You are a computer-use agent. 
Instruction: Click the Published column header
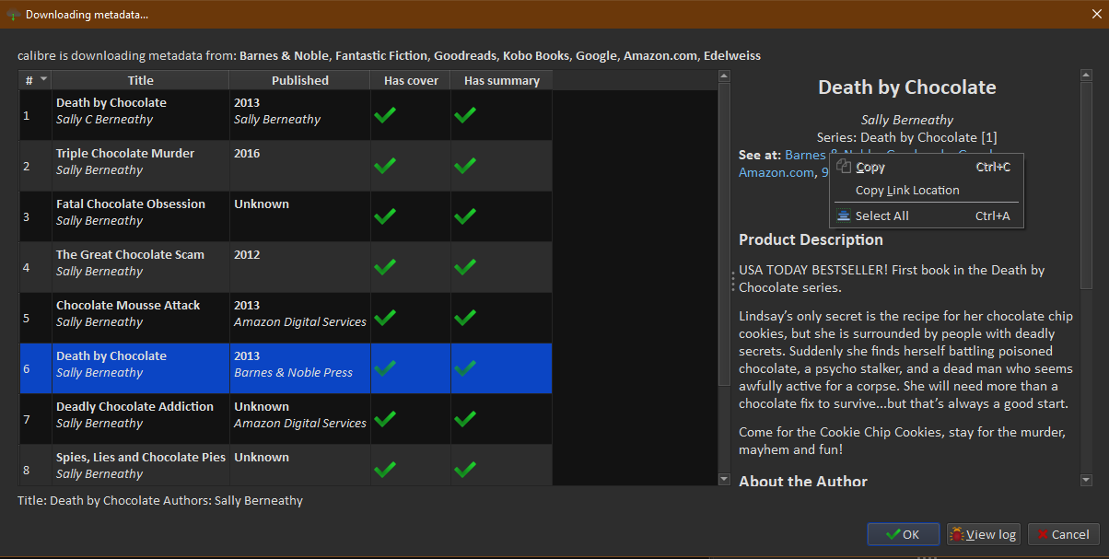(300, 80)
